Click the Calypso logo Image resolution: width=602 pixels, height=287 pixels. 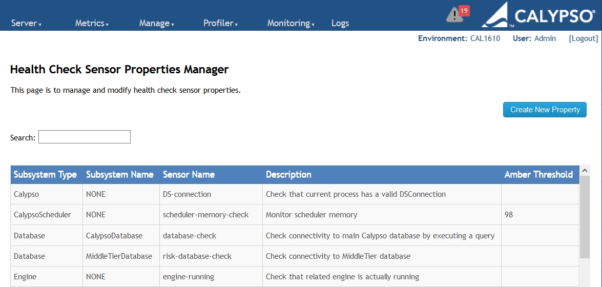click(538, 14)
